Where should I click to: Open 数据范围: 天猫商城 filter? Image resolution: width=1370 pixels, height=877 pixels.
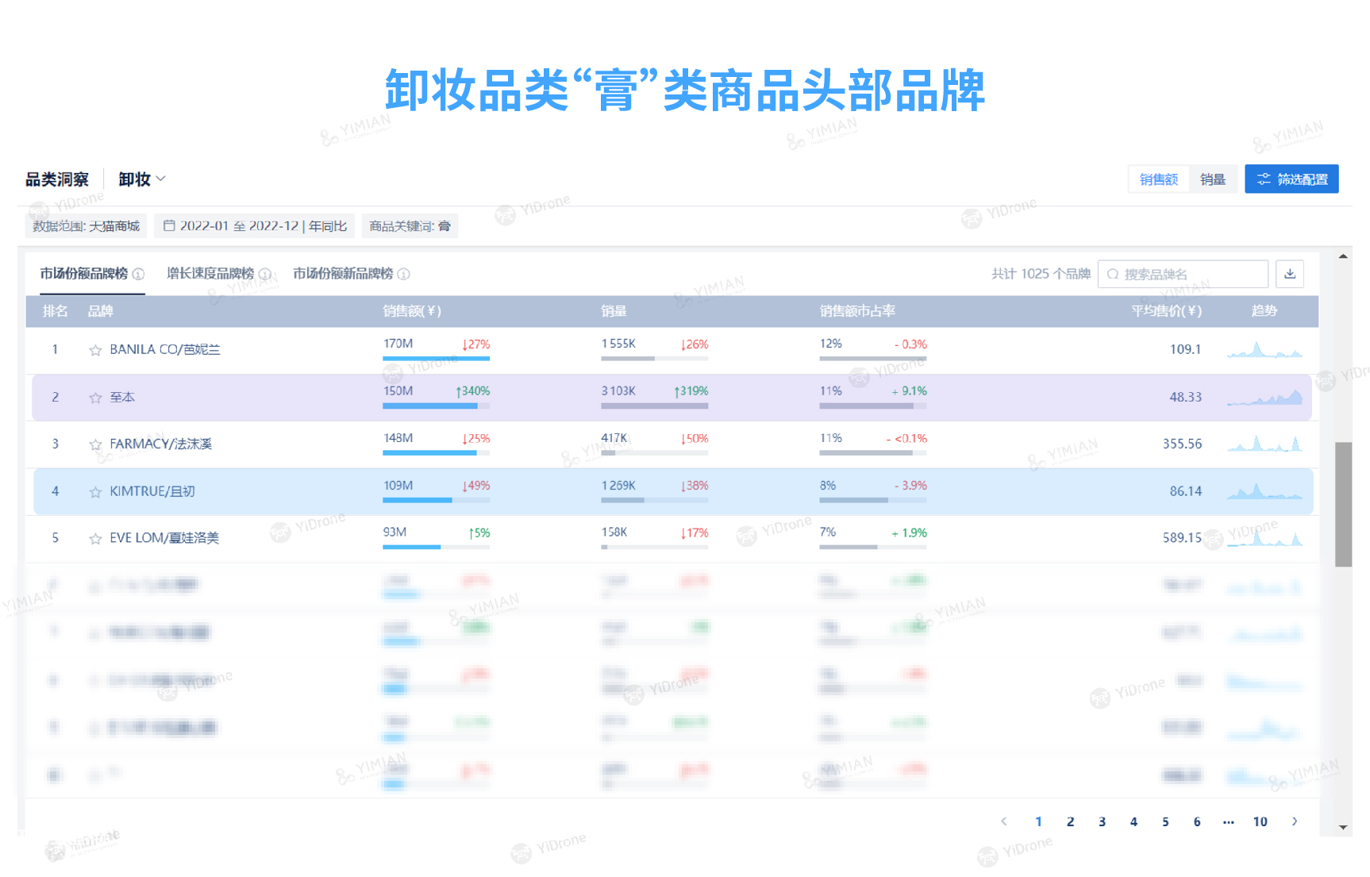coord(86,226)
